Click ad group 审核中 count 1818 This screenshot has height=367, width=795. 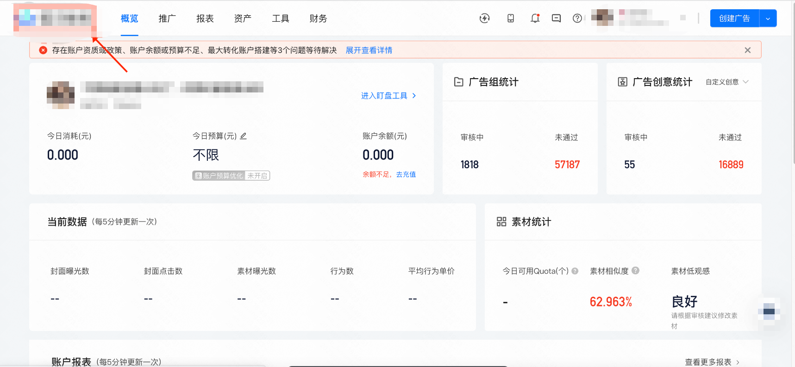[469, 165]
